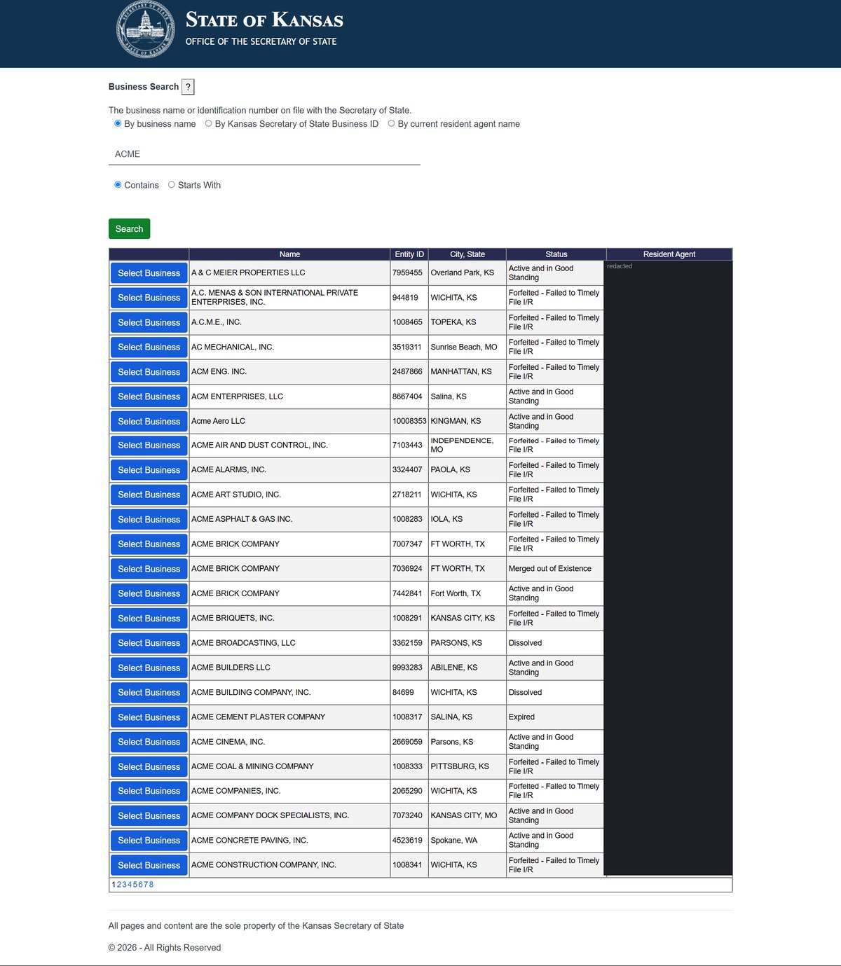
Task: Click the entity ID 10008353 cell
Action: tap(409, 421)
